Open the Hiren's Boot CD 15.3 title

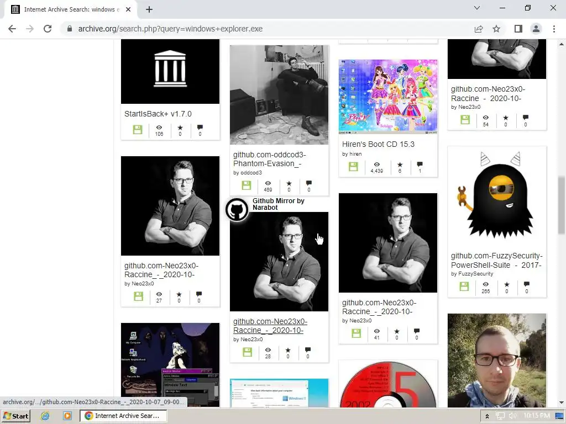(378, 144)
